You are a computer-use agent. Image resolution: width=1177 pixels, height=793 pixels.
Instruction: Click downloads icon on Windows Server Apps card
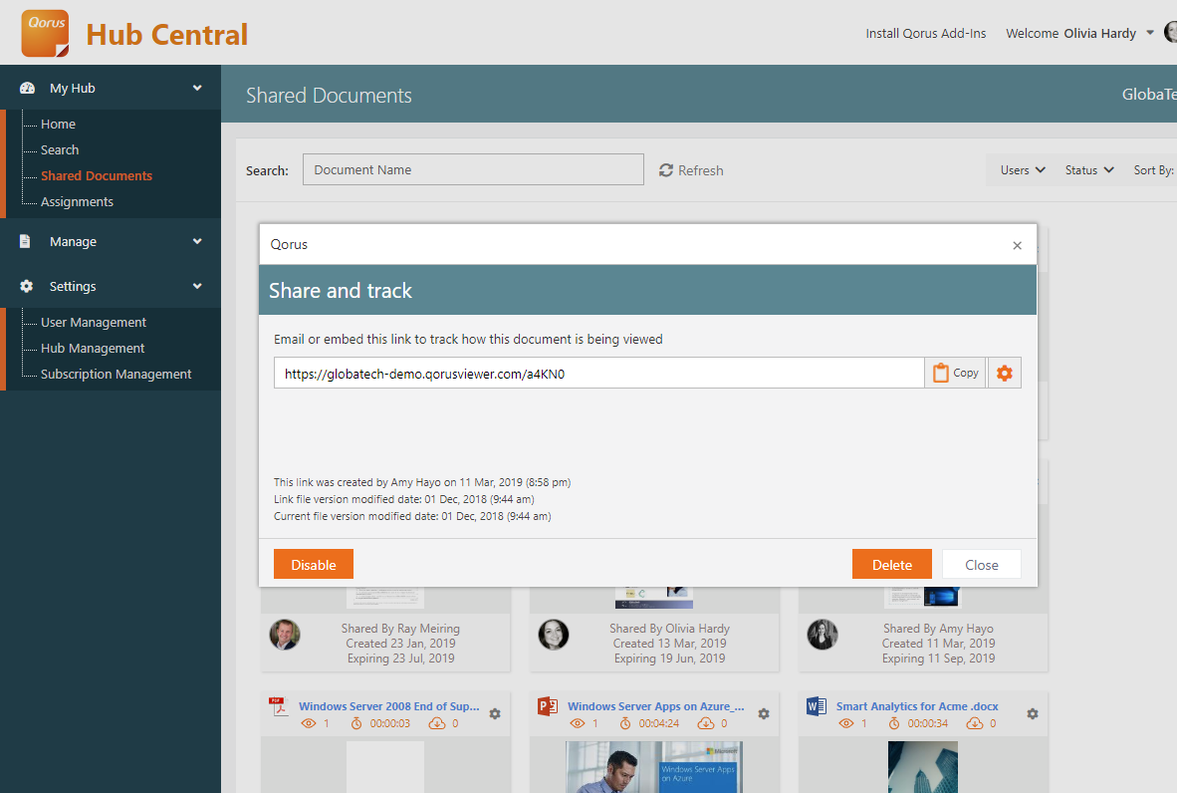706,724
